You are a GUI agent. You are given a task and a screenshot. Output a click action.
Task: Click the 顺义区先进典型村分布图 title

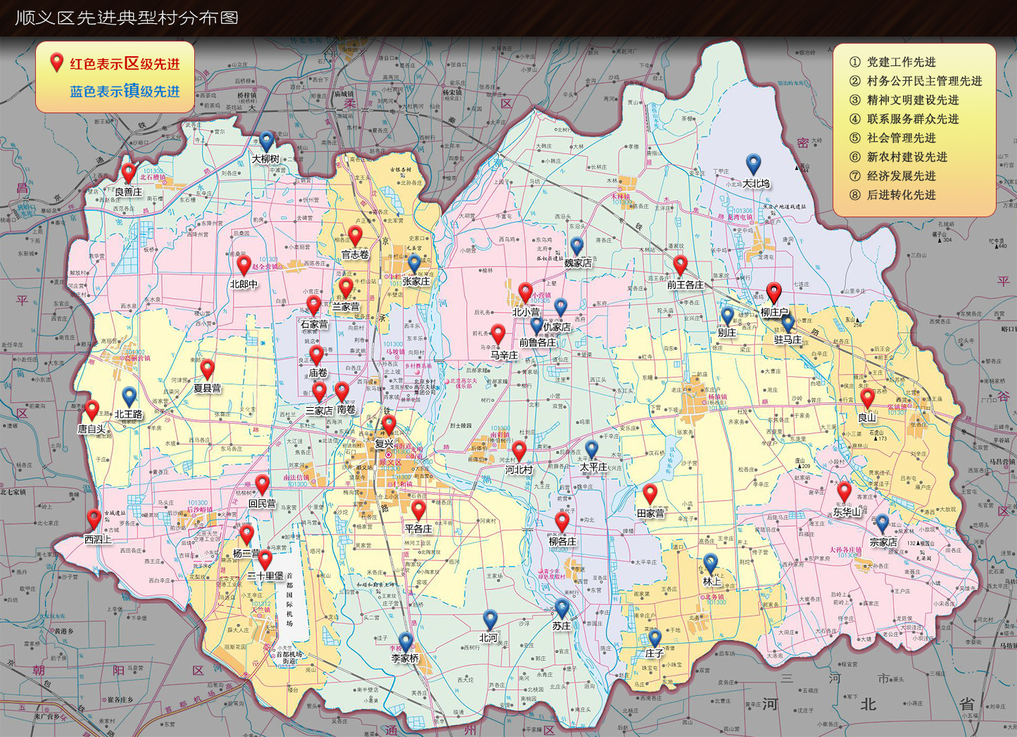click(x=127, y=18)
